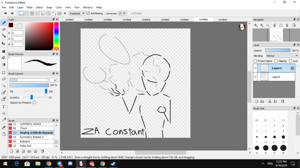
Task: Select the Select Eraser tool
Action: tap(4, 99)
